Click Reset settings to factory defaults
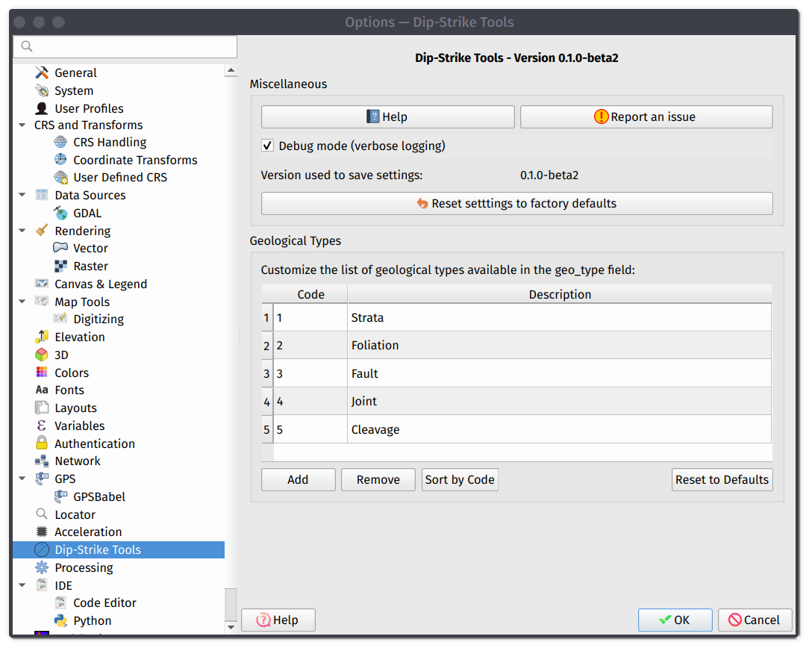The image size is (809, 648). 516,203
